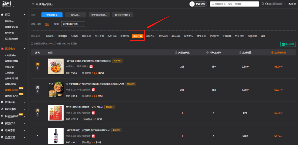Switch date mode to 按日
Viewport: 298px width, 145px height.
coord(47,24)
